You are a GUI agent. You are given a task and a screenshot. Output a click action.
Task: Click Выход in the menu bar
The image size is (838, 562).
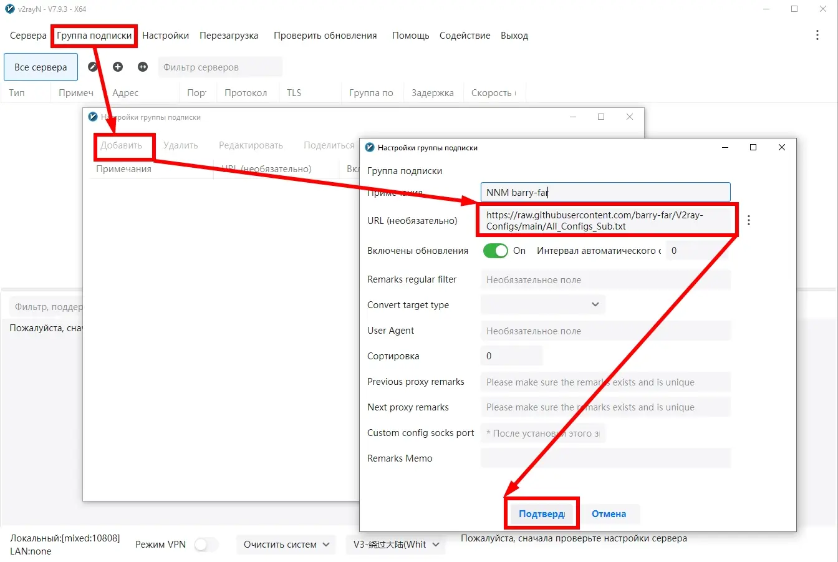click(514, 36)
